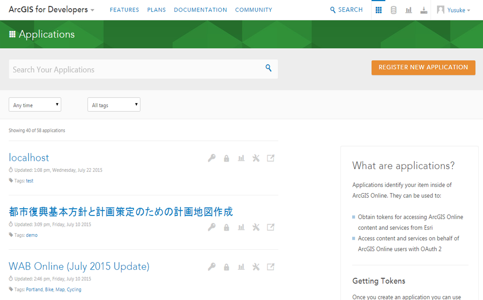Image resolution: width=483 pixels, height=300 pixels.
Task: Click the Bike tag link
Action: (49, 290)
